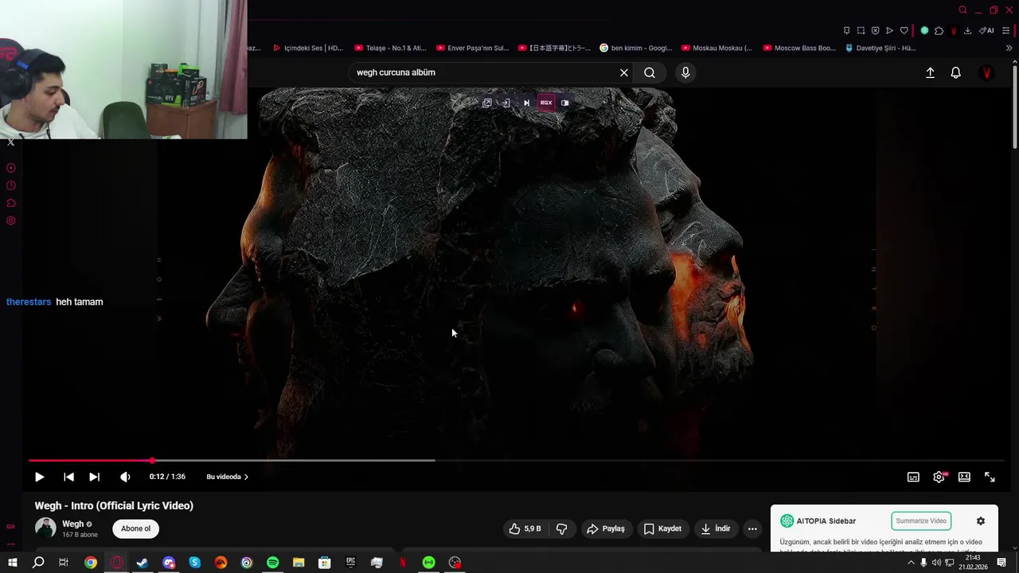Like the video (5,9 B)

[x=525, y=528]
